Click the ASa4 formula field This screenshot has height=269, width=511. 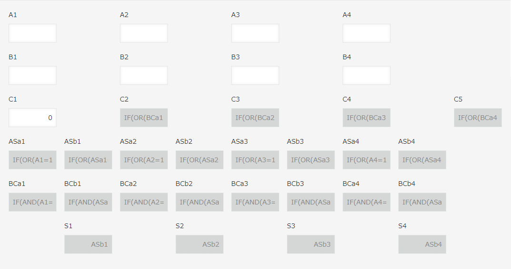click(x=366, y=160)
